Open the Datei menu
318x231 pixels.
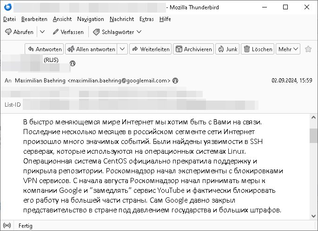click(x=10, y=19)
